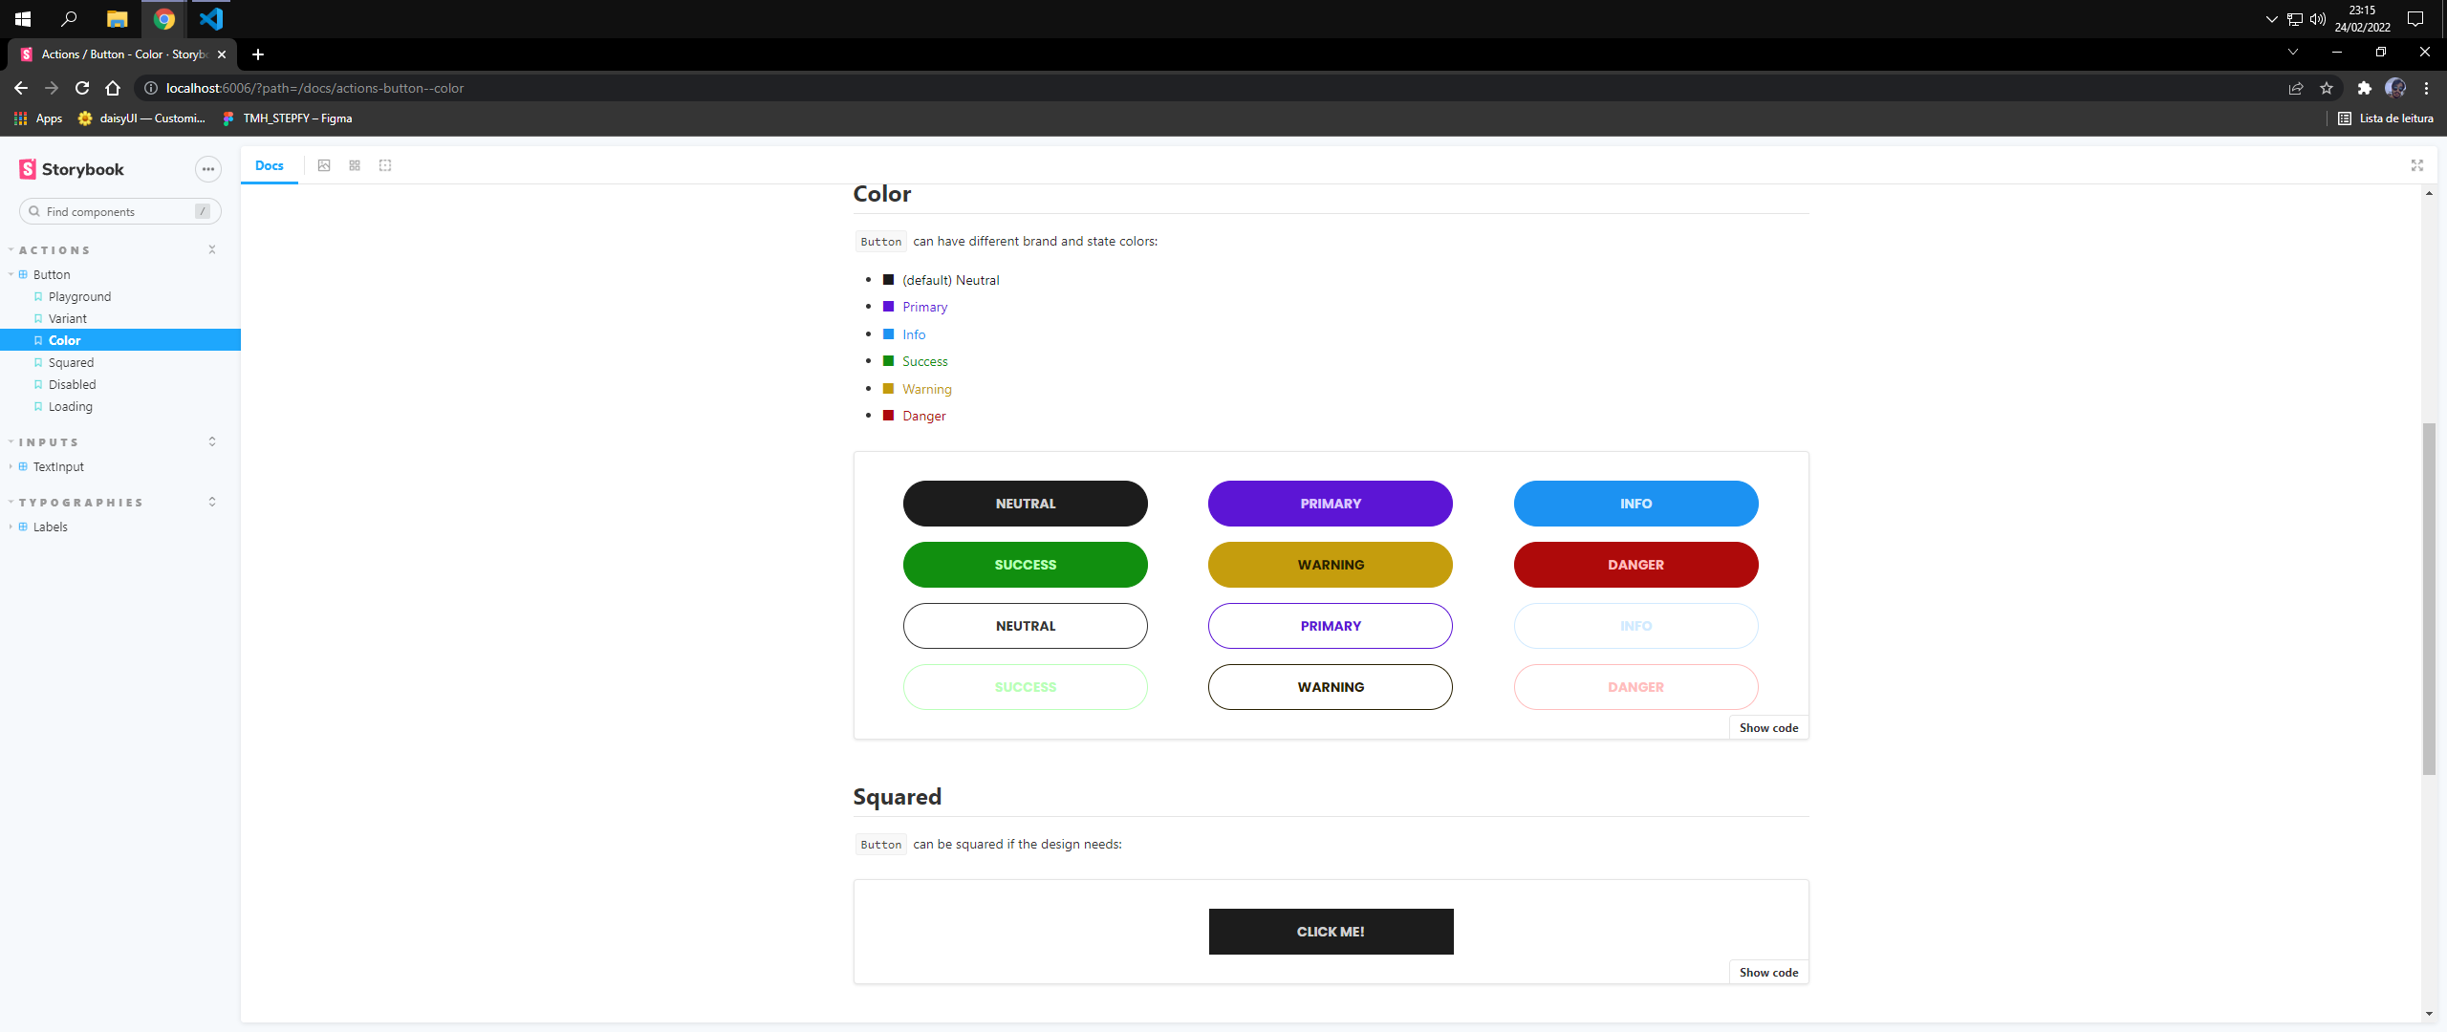
Task: Toggle the grid overlay icon
Action: click(x=355, y=165)
